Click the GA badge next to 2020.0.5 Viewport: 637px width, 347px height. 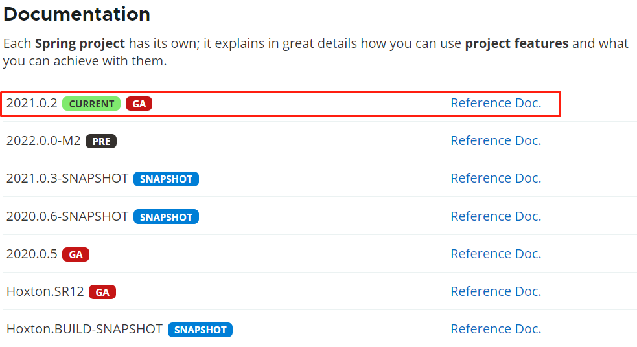pyautogui.click(x=76, y=254)
